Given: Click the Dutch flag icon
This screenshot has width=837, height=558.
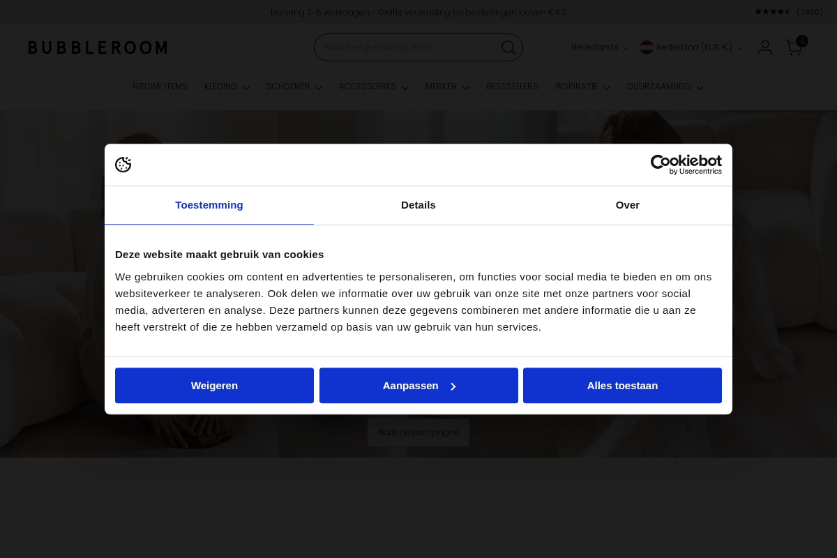Looking at the screenshot, I should coord(646,47).
